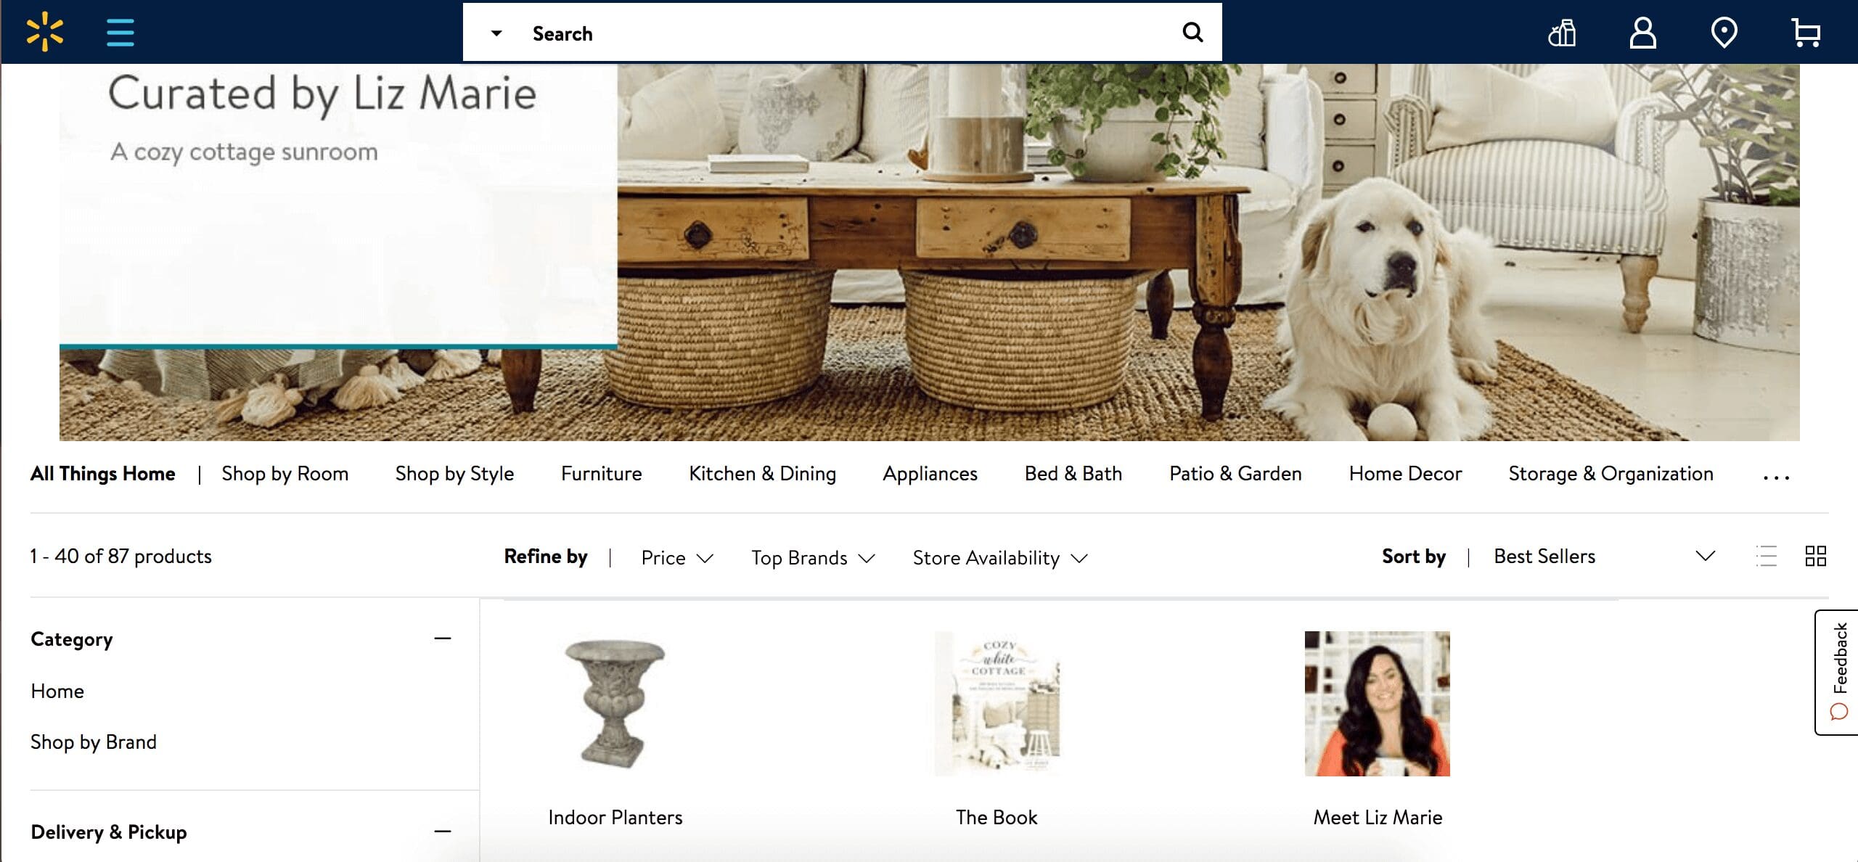Image resolution: width=1858 pixels, height=862 pixels.
Task: Open the Patio & Garden menu item
Action: tap(1235, 474)
